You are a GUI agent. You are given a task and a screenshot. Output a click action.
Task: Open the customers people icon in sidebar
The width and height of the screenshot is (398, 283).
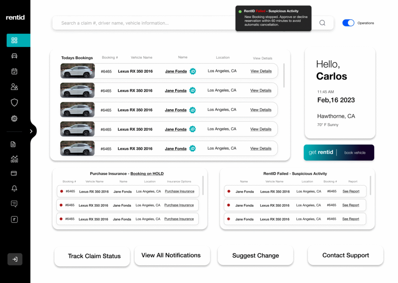point(14,87)
